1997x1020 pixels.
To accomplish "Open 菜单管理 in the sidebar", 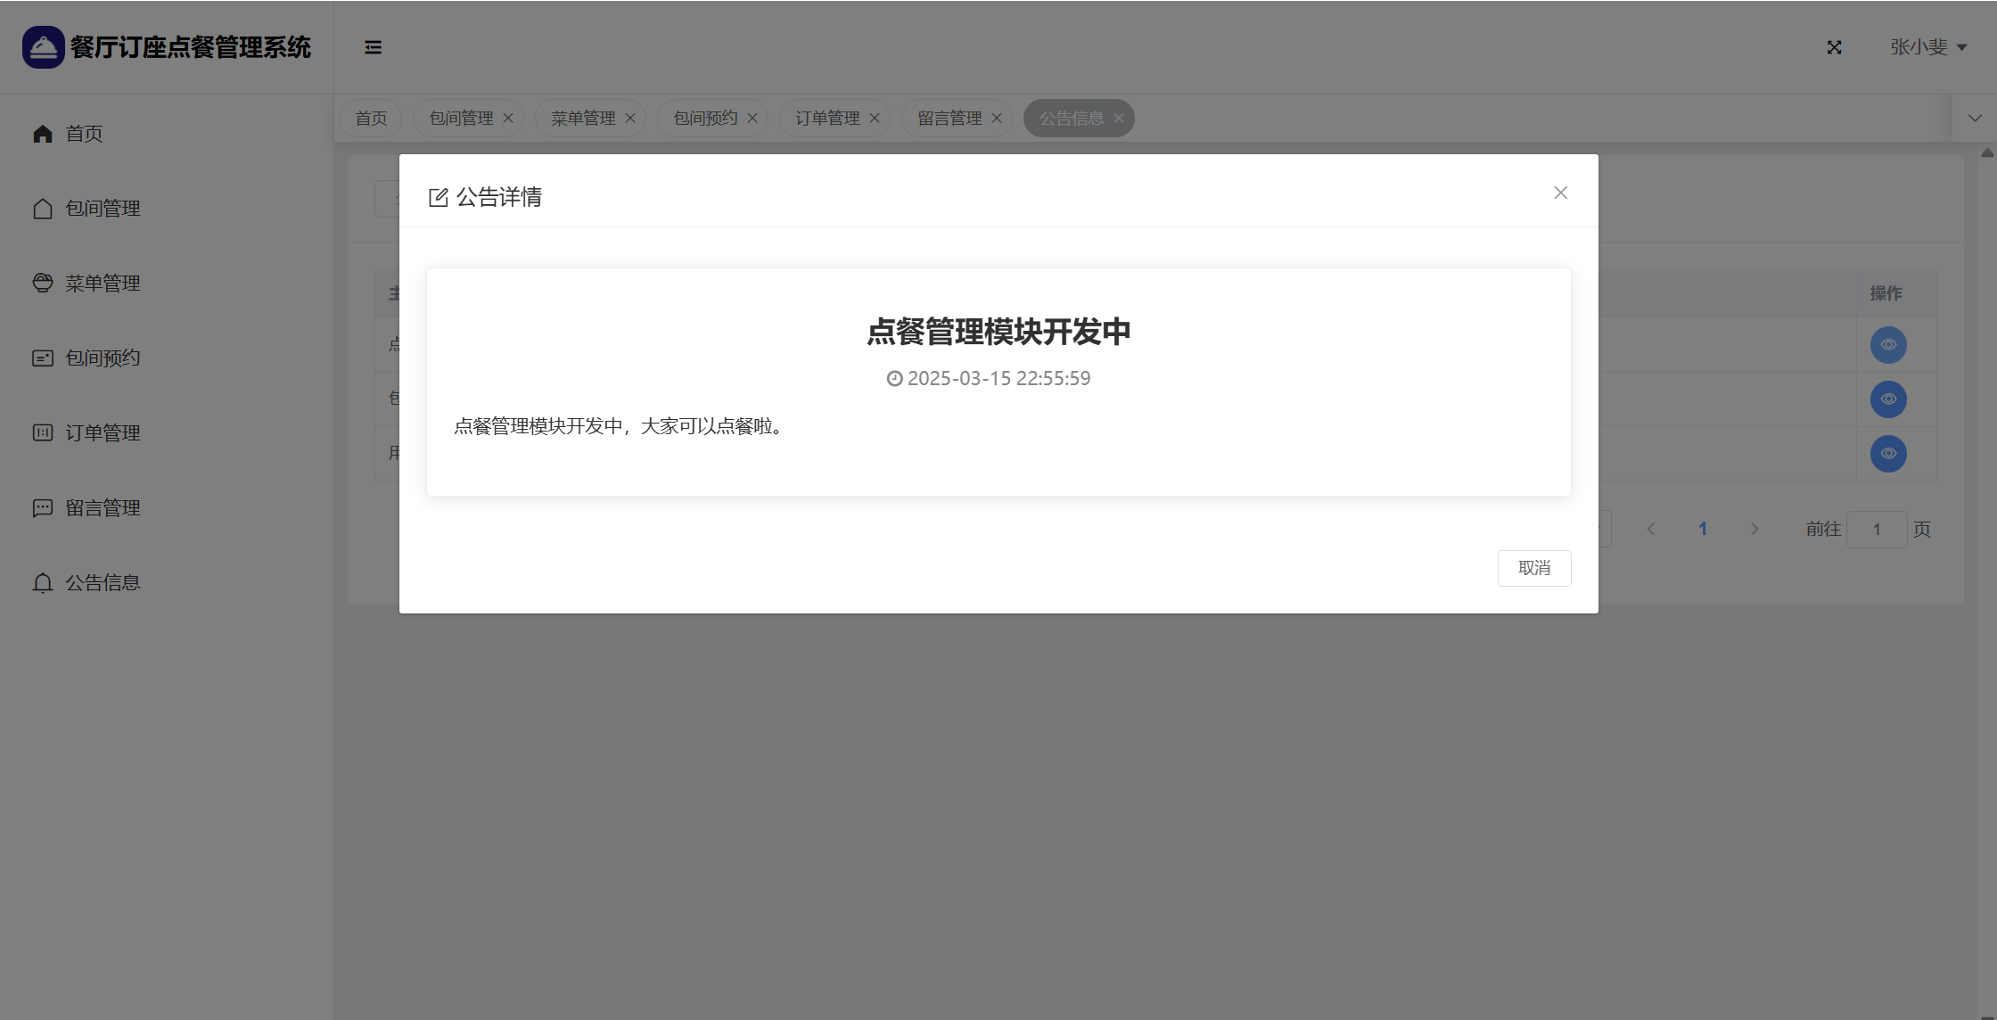I will pos(102,284).
